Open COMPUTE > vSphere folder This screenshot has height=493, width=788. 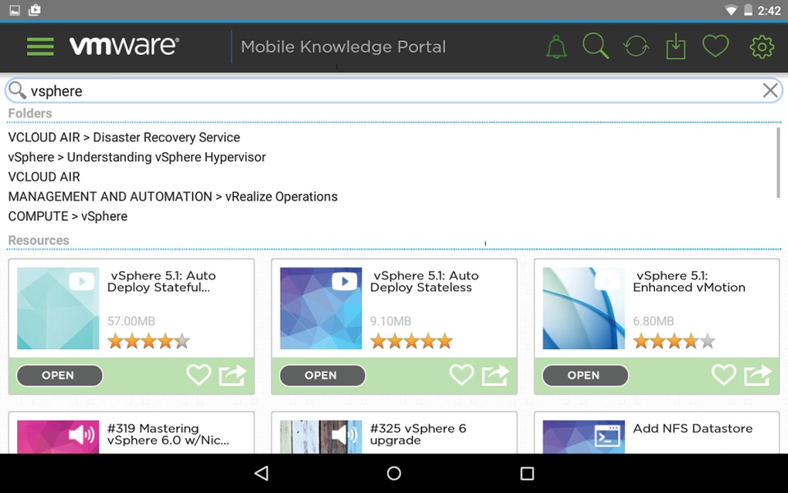click(x=68, y=216)
